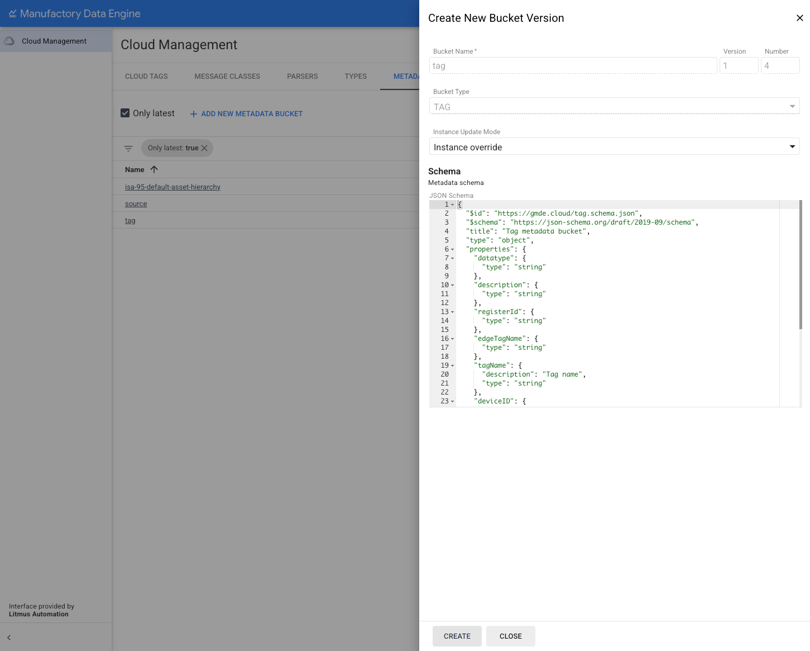Click the Manufactory Data Engine logo icon

pyautogui.click(x=12, y=14)
